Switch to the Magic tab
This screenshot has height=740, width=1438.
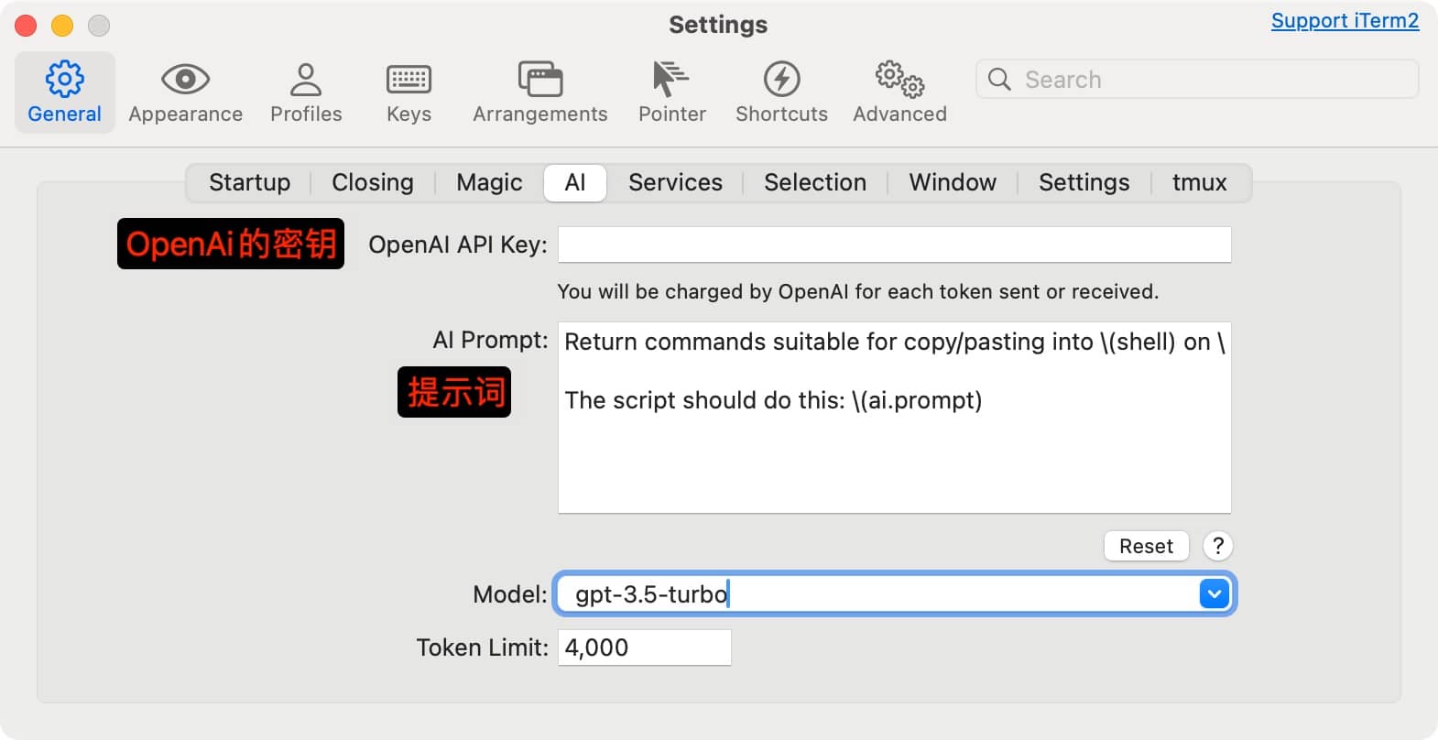[x=489, y=182]
